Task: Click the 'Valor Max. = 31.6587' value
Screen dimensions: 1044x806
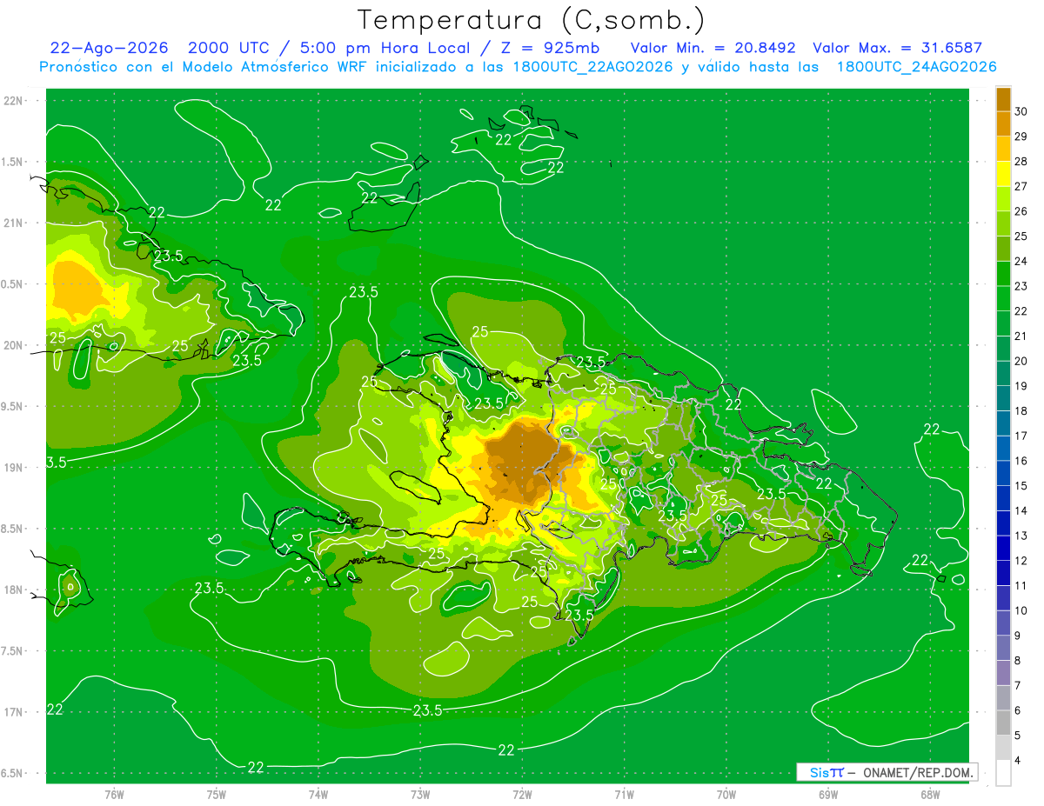Action: tap(897, 48)
